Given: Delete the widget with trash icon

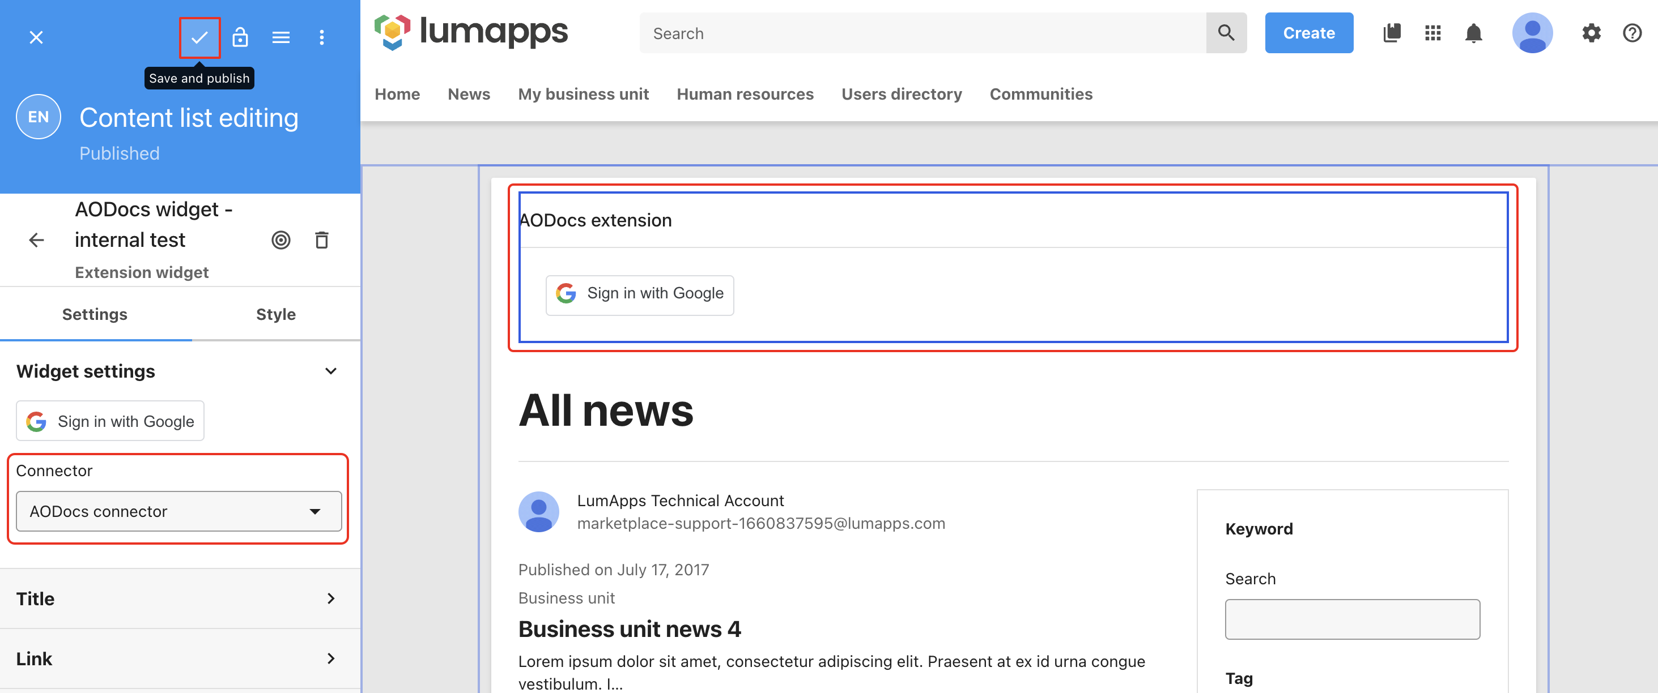Looking at the screenshot, I should click(322, 241).
